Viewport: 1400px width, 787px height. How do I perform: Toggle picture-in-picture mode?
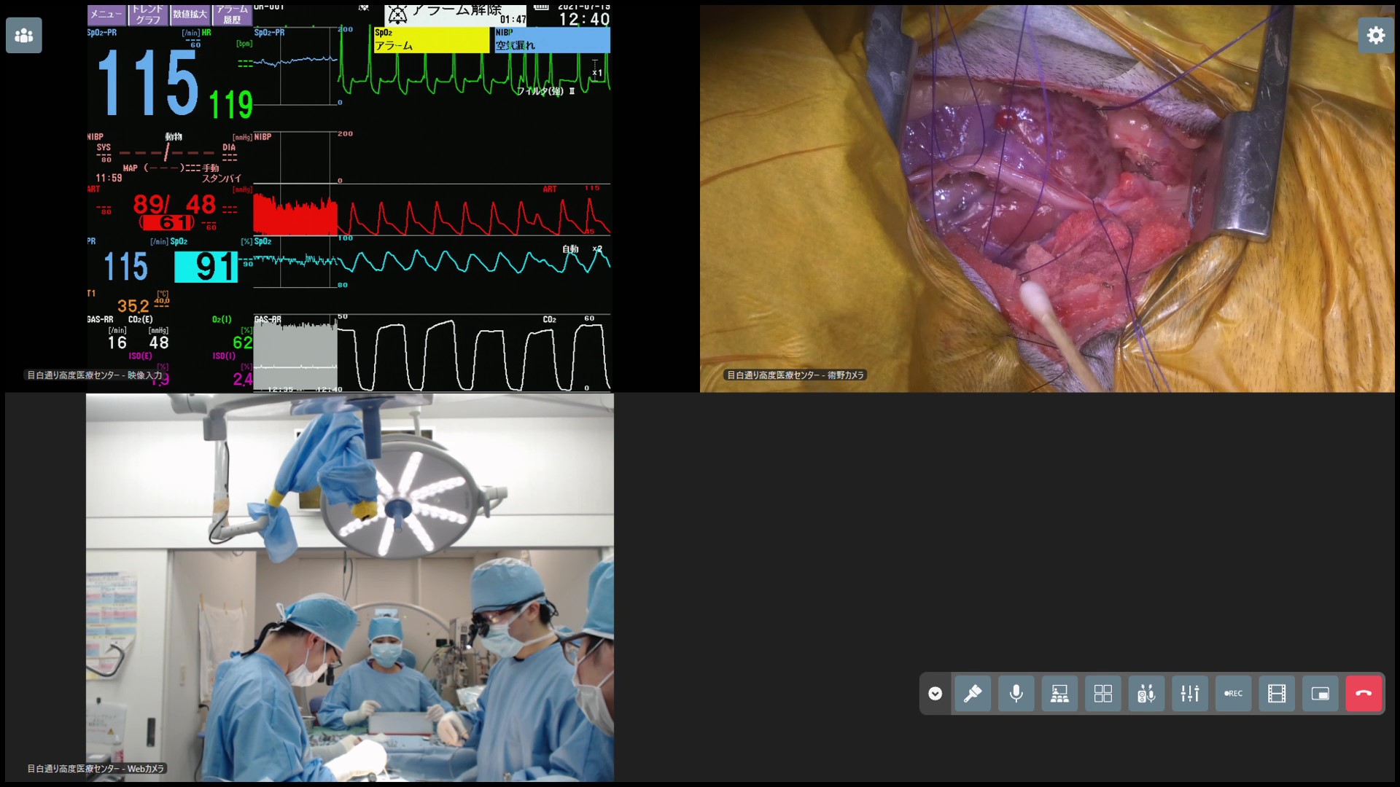pyautogui.click(x=1320, y=694)
